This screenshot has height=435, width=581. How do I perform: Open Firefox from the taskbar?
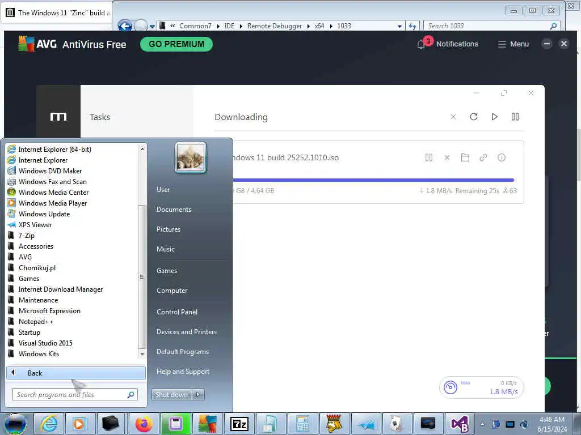(x=144, y=424)
